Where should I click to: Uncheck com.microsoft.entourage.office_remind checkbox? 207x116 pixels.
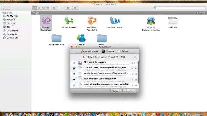[74, 74]
